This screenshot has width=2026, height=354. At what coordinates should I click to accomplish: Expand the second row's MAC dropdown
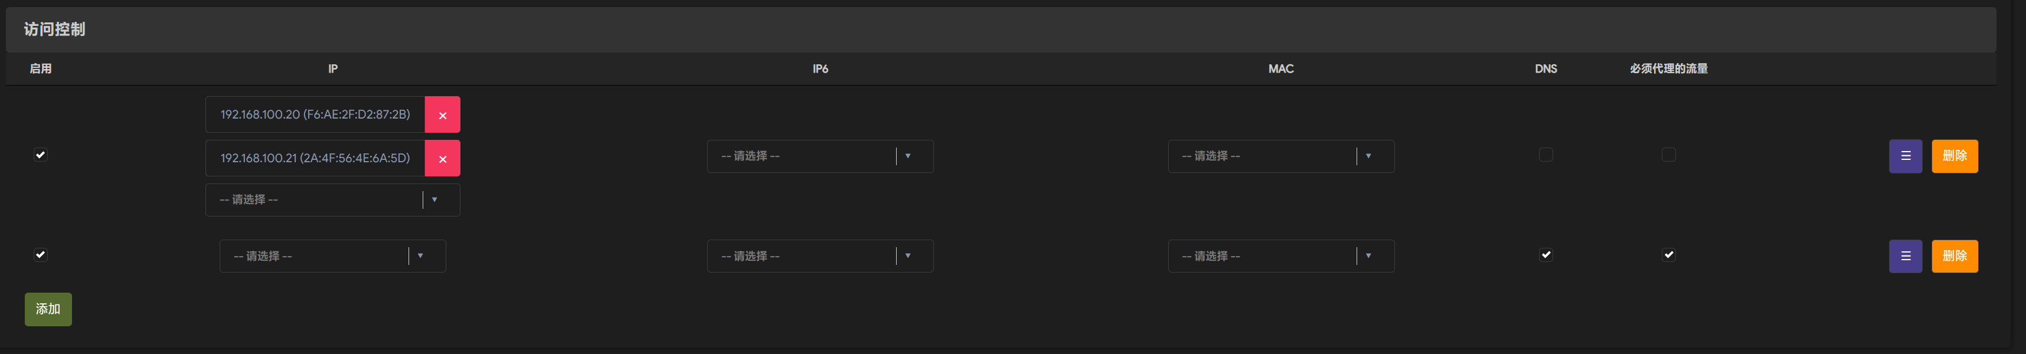[x=1280, y=255]
